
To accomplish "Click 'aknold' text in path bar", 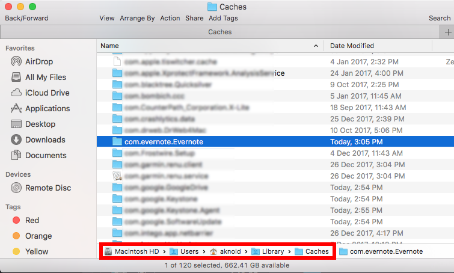I will [230, 251].
